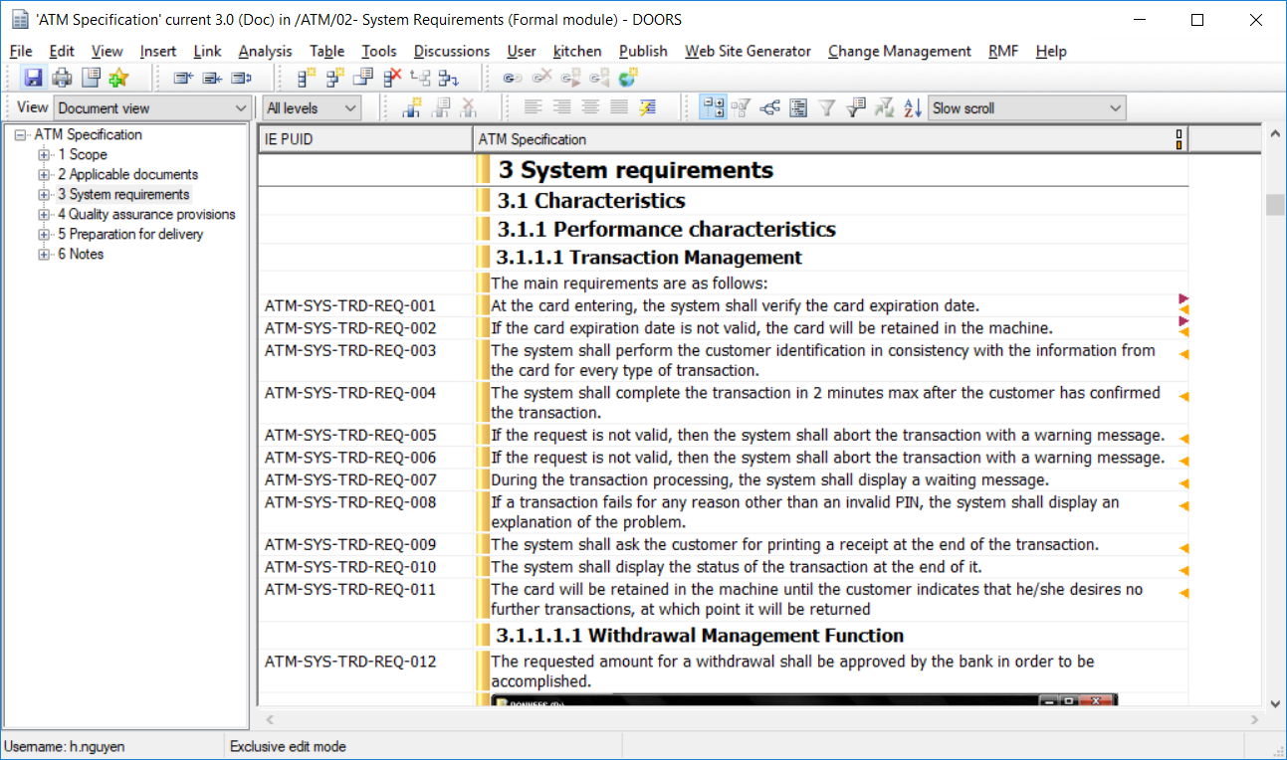Expand the 3 System requirements node
This screenshot has height=760, width=1287.
43,195
